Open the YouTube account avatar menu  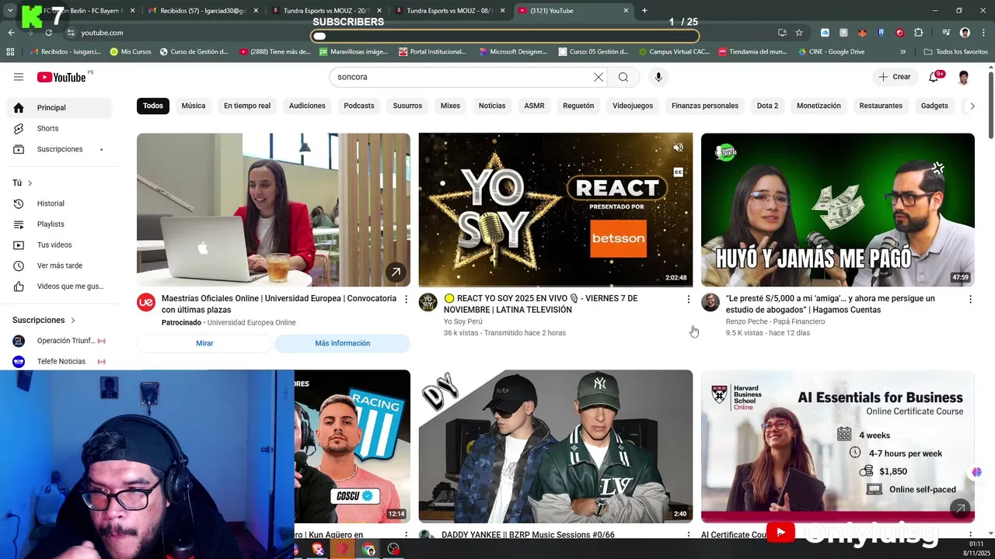(x=963, y=77)
